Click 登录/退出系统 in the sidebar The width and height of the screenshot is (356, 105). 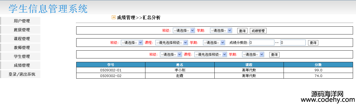(x=22, y=74)
